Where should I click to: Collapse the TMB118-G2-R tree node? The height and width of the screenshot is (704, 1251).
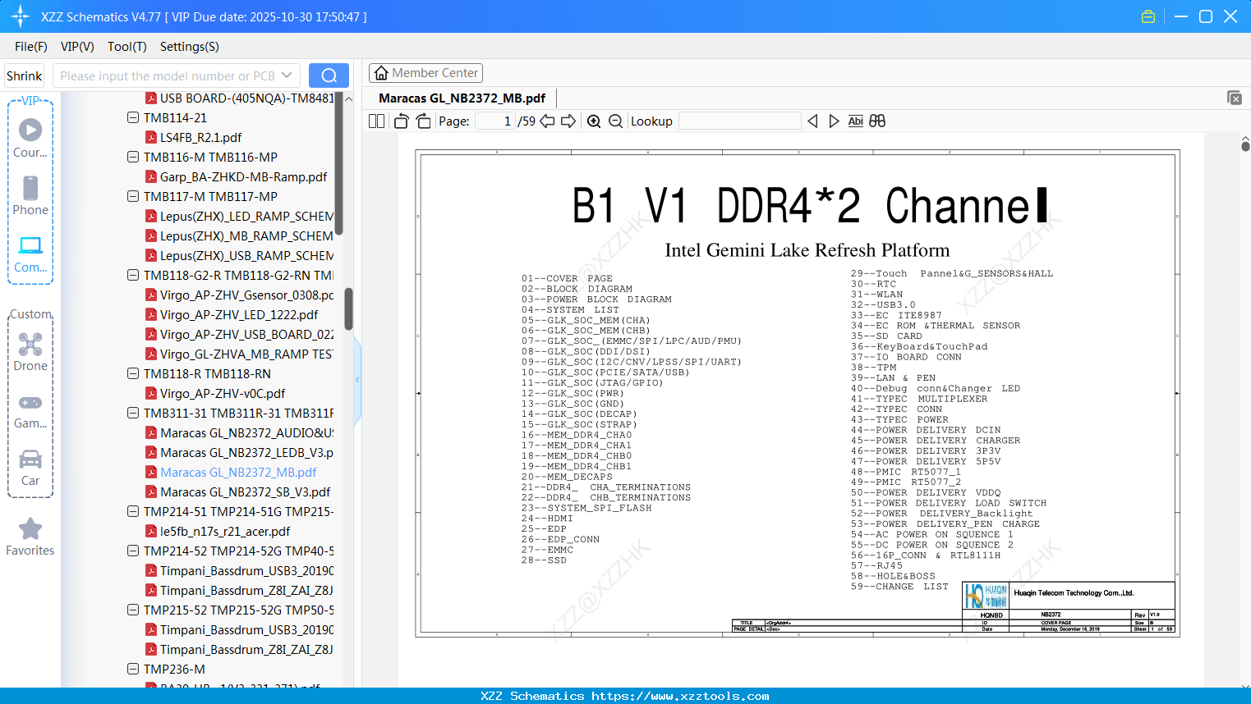[x=133, y=275]
